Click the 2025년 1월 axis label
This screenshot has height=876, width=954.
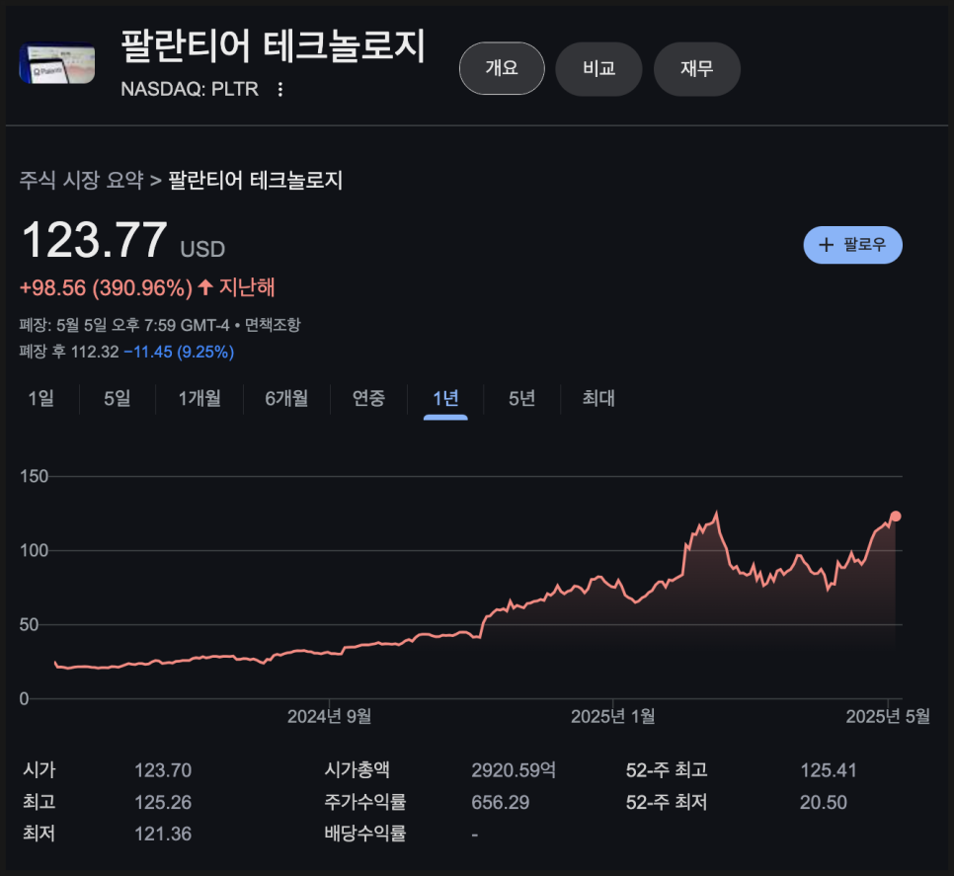point(612,717)
